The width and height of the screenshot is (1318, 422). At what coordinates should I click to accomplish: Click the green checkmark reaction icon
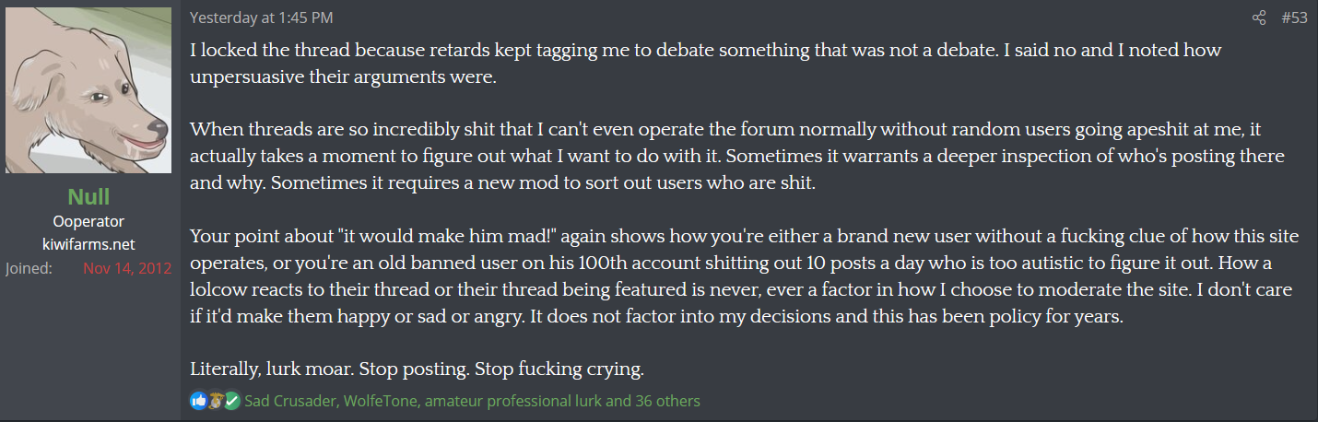[232, 401]
